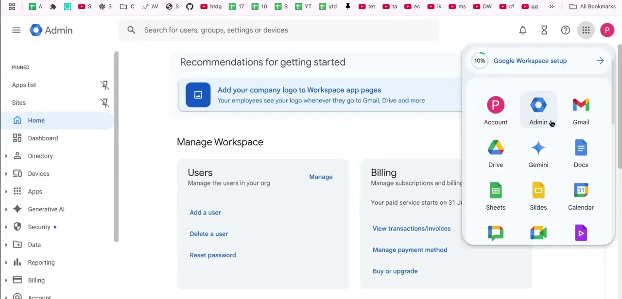Select Home in sidebar
The width and height of the screenshot is (622, 299).
tap(57, 120)
